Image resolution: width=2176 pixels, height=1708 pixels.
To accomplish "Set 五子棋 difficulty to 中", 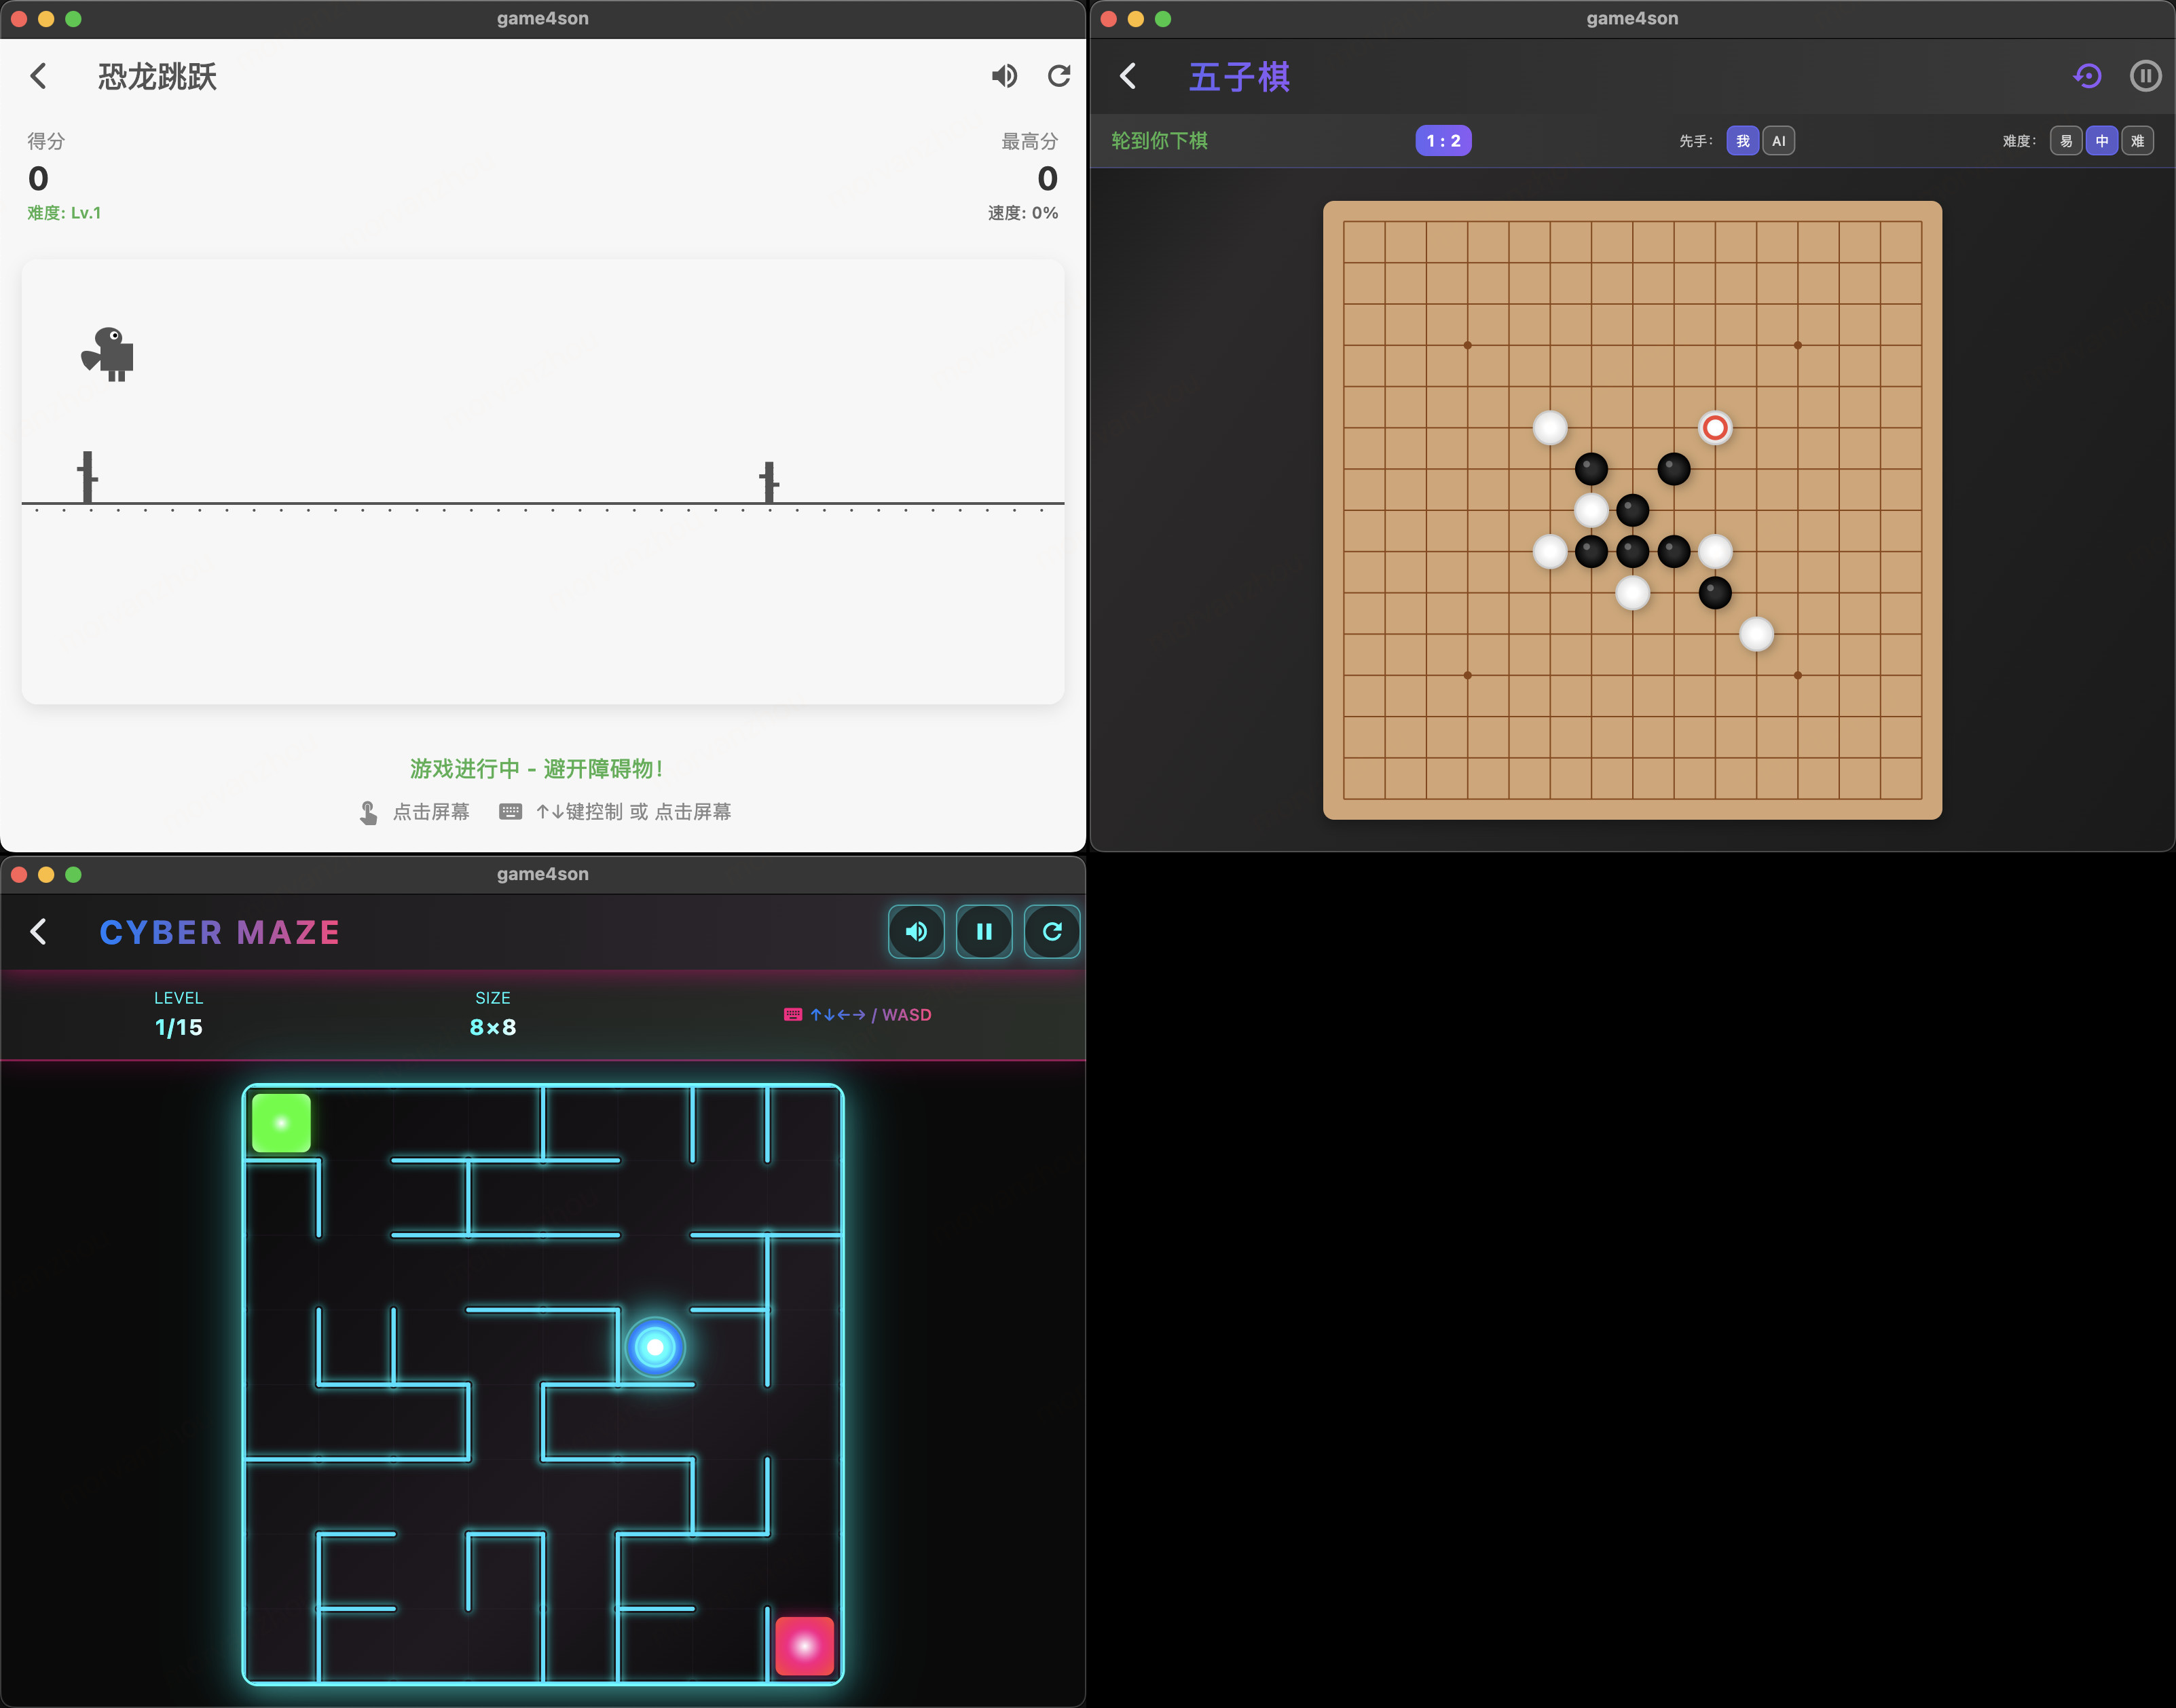I will coord(2102,141).
